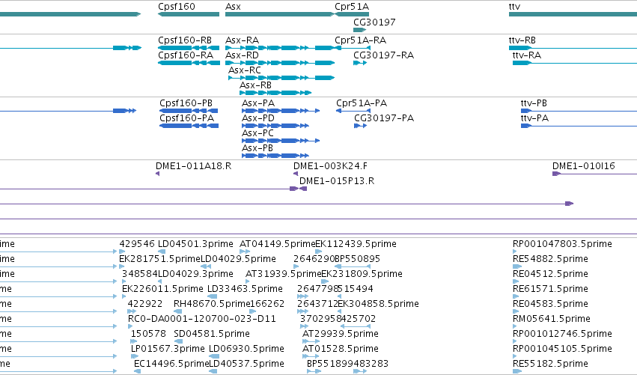Open EST EK112439.5prime
This screenshot has width=637, height=375.
click(x=356, y=244)
